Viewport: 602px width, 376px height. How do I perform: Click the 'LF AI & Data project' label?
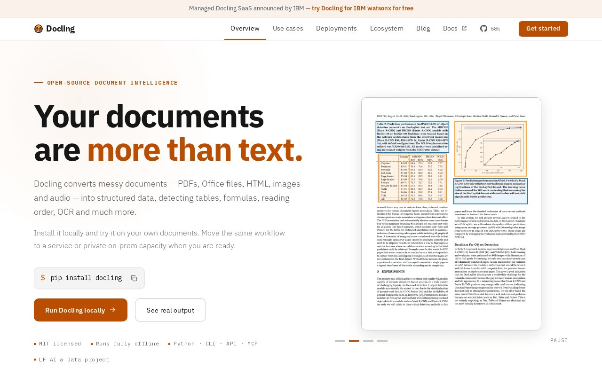click(x=74, y=360)
